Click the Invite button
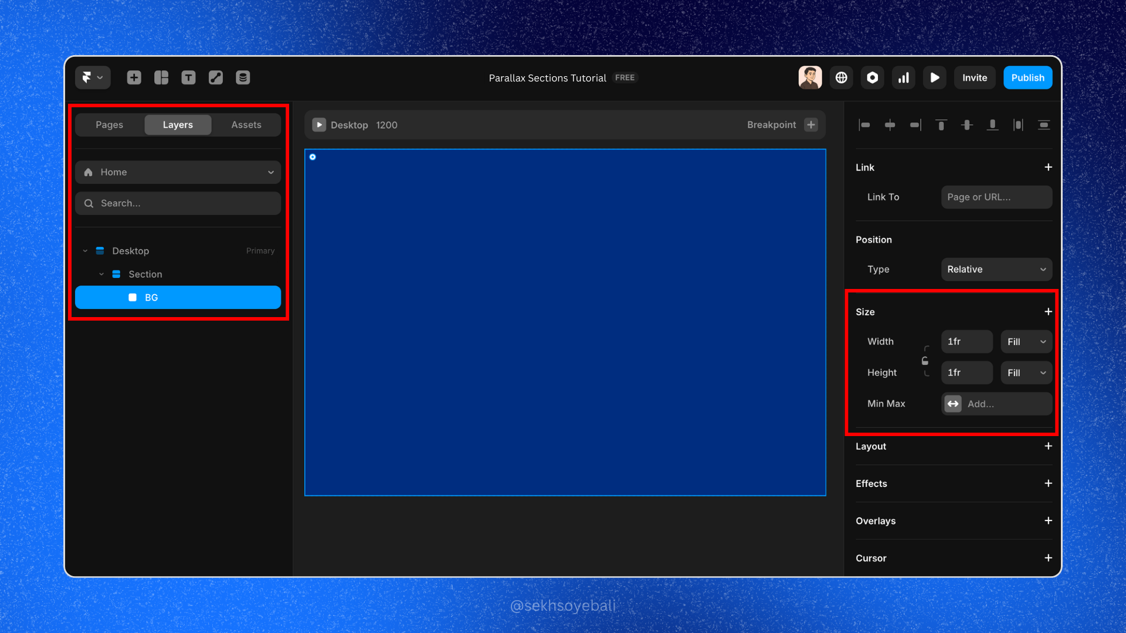This screenshot has width=1126, height=633. 974,77
